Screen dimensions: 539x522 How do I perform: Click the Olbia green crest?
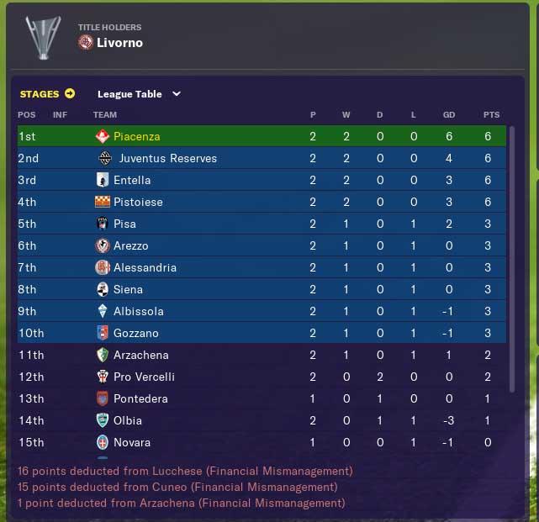click(103, 420)
